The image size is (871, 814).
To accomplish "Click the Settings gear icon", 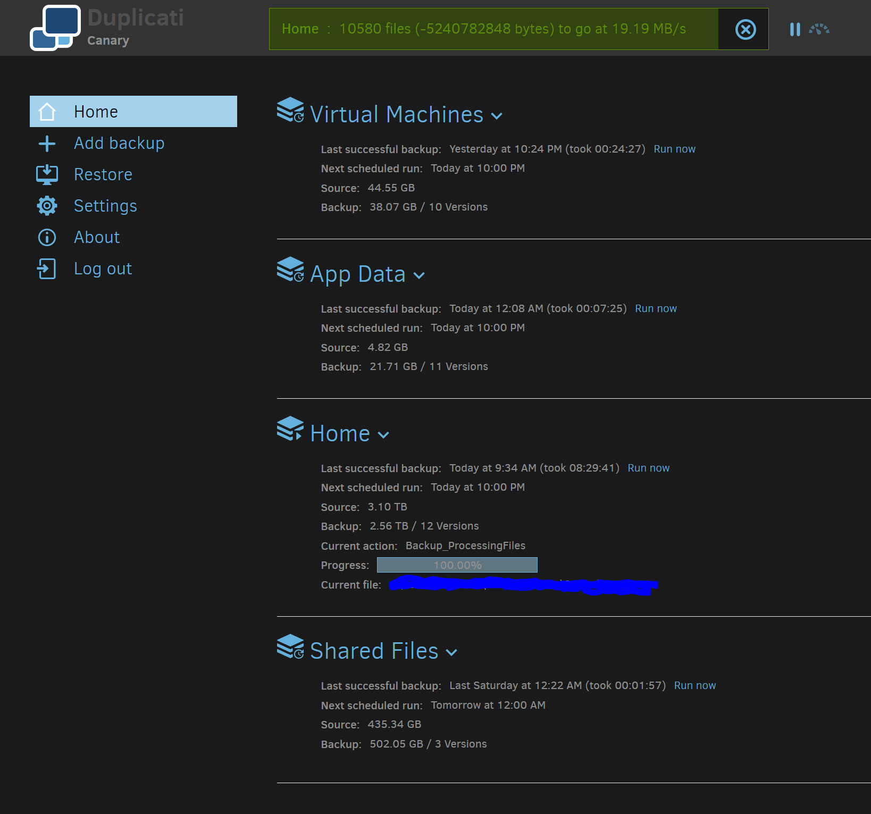I will [x=47, y=206].
